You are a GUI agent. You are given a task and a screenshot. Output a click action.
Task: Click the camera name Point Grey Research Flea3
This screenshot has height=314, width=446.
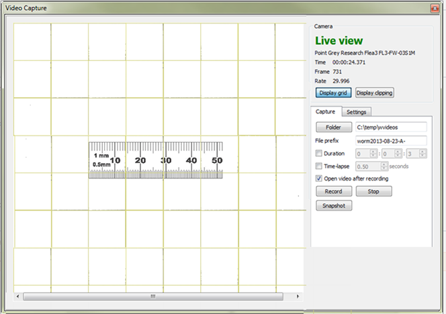coord(365,53)
